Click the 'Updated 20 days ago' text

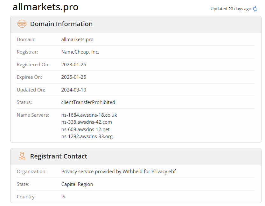coord(231,9)
